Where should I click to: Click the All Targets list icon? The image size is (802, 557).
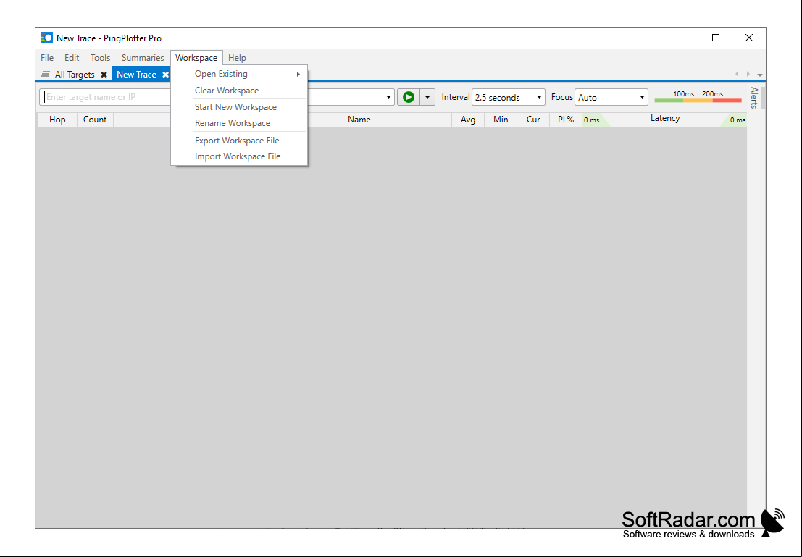[46, 74]
